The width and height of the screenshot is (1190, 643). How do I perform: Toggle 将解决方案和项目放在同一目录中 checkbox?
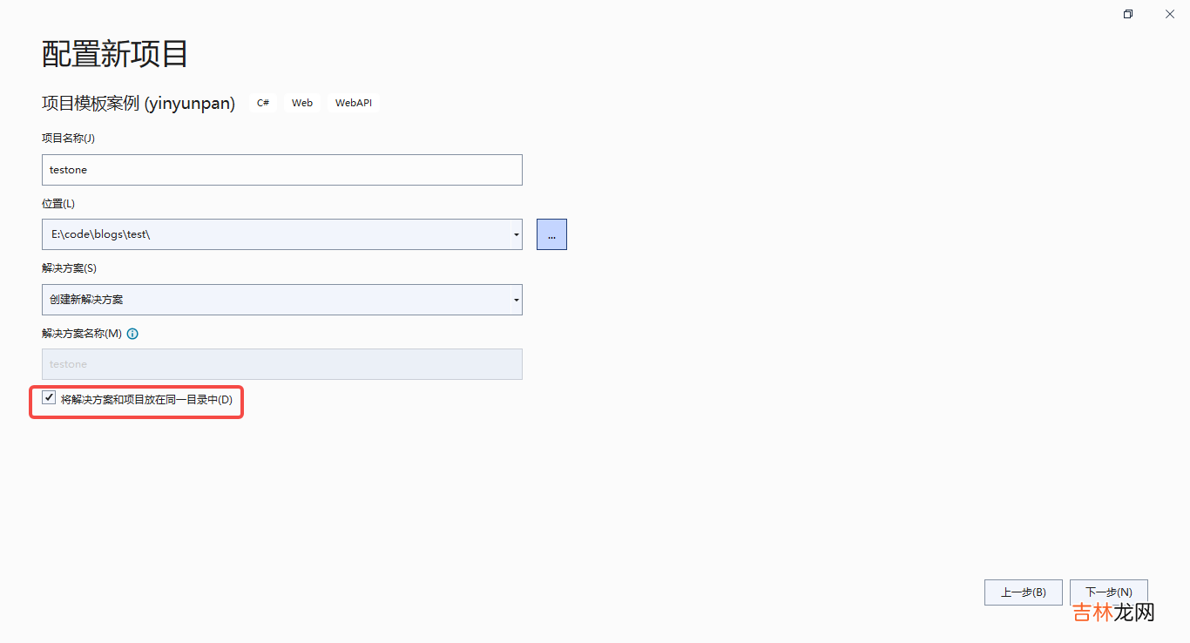click(x=49, y=398)
